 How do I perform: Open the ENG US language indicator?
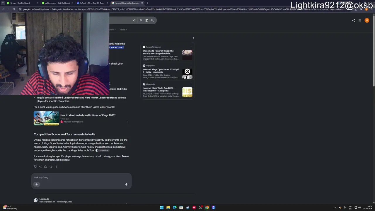tap(350, 207)
